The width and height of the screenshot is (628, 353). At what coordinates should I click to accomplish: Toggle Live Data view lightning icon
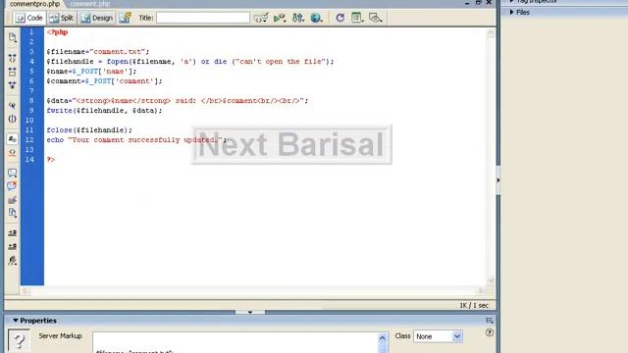pos(126,18)
